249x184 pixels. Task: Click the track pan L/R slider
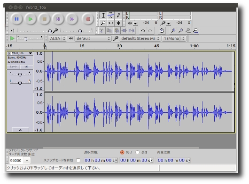(20, 82)
